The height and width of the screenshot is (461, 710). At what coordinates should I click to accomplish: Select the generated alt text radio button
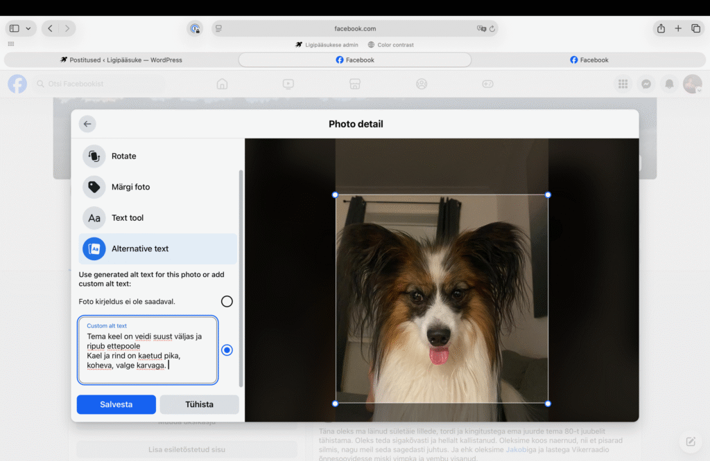coord(227,301)
